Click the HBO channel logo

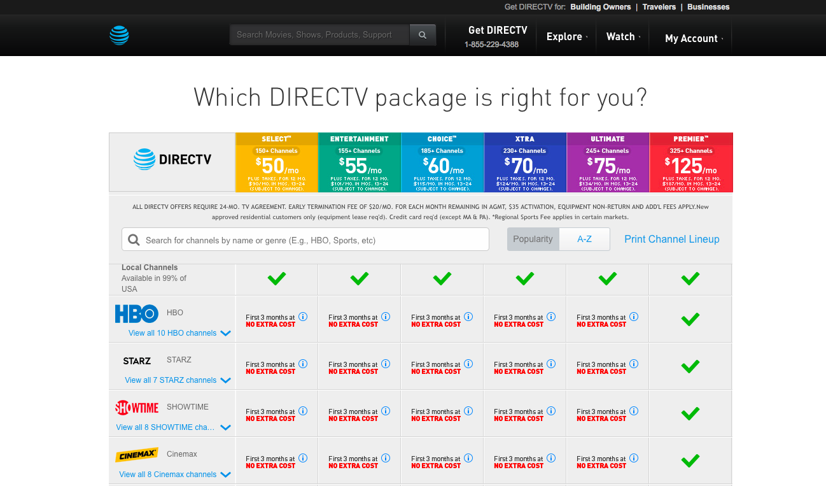(x=136, y=313)
